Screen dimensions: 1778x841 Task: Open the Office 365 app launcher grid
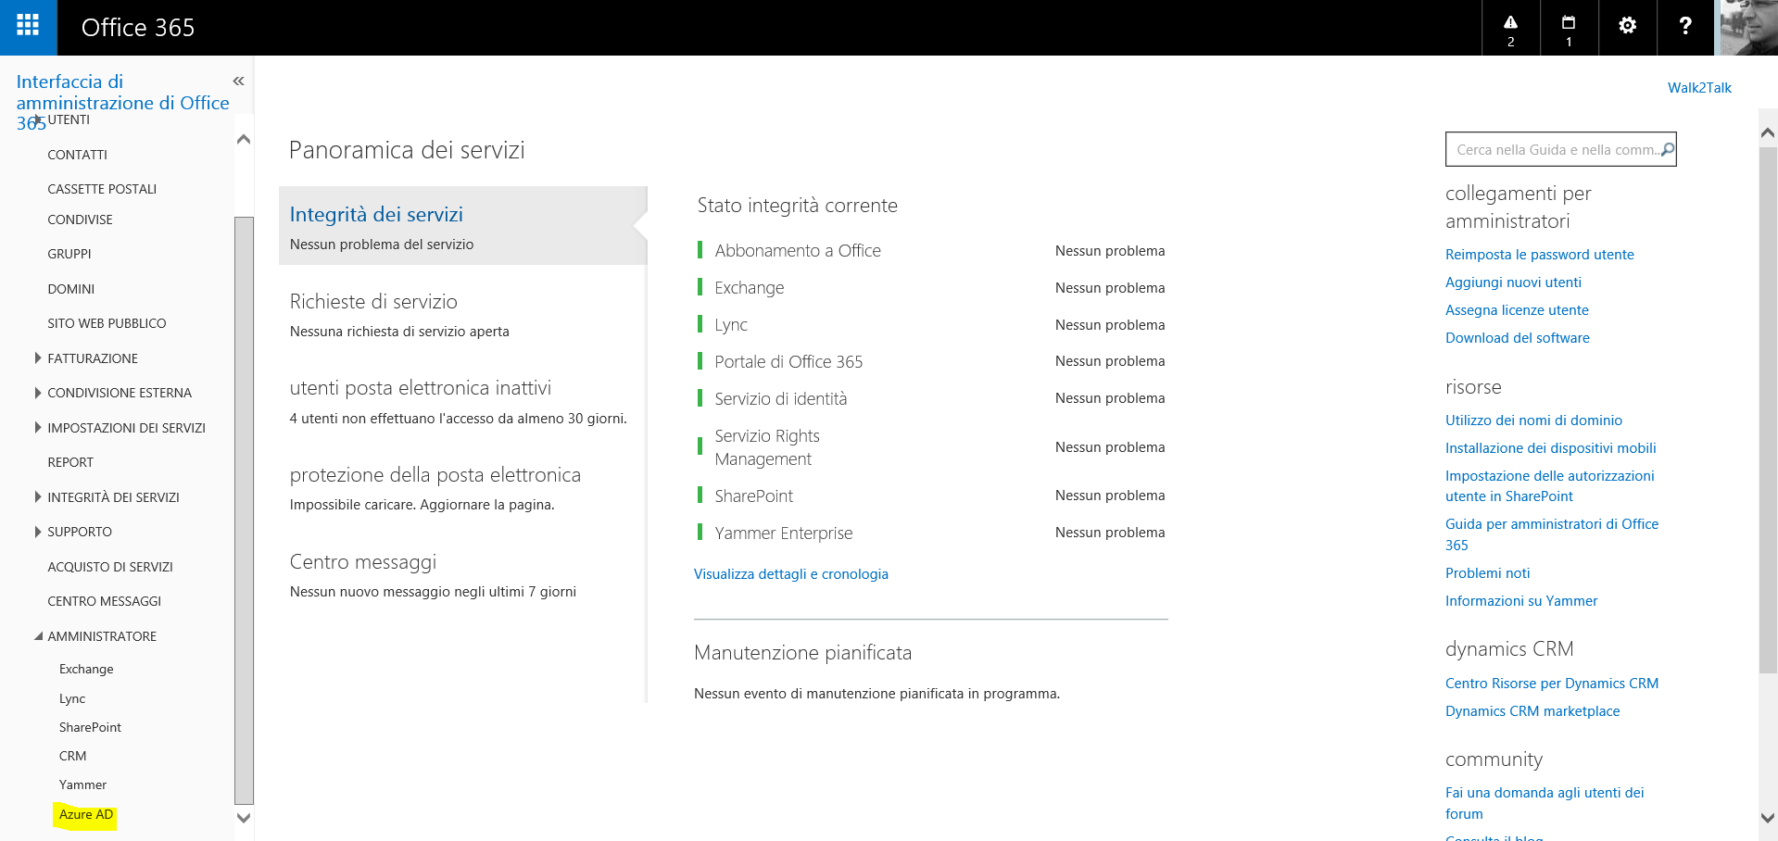[x=28, y=27]
